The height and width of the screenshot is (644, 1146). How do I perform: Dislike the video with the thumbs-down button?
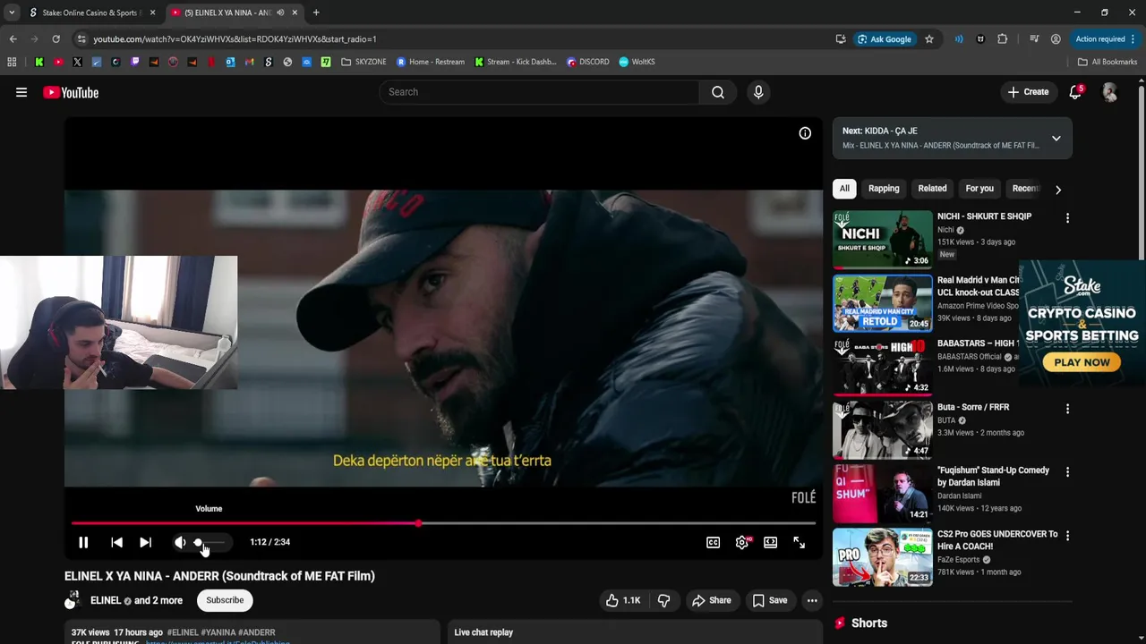pos(663,600)
